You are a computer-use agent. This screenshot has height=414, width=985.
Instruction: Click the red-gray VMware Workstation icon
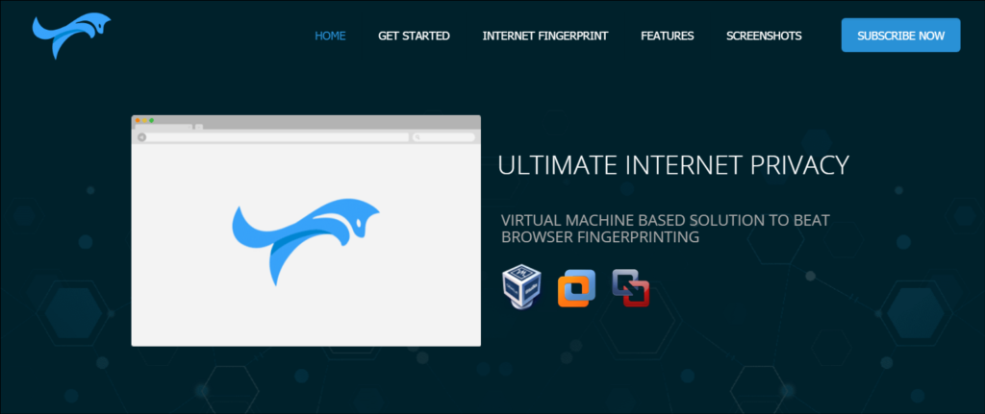[x=631, y=288]
